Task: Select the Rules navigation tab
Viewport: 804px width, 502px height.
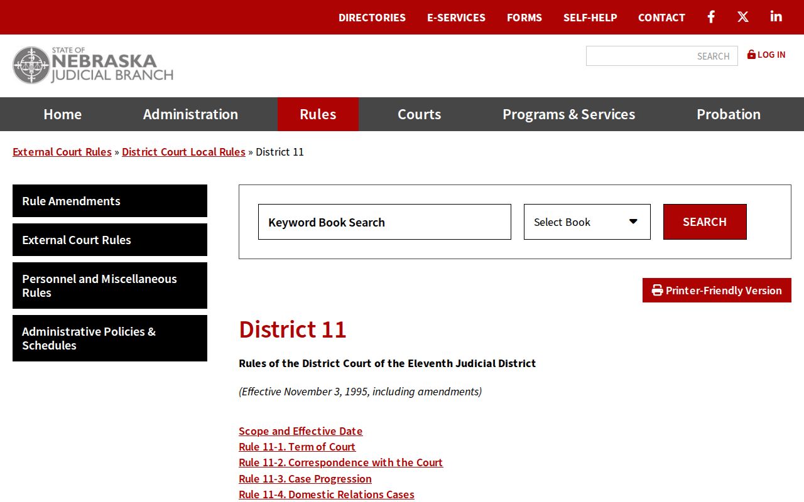Action: 318,114
